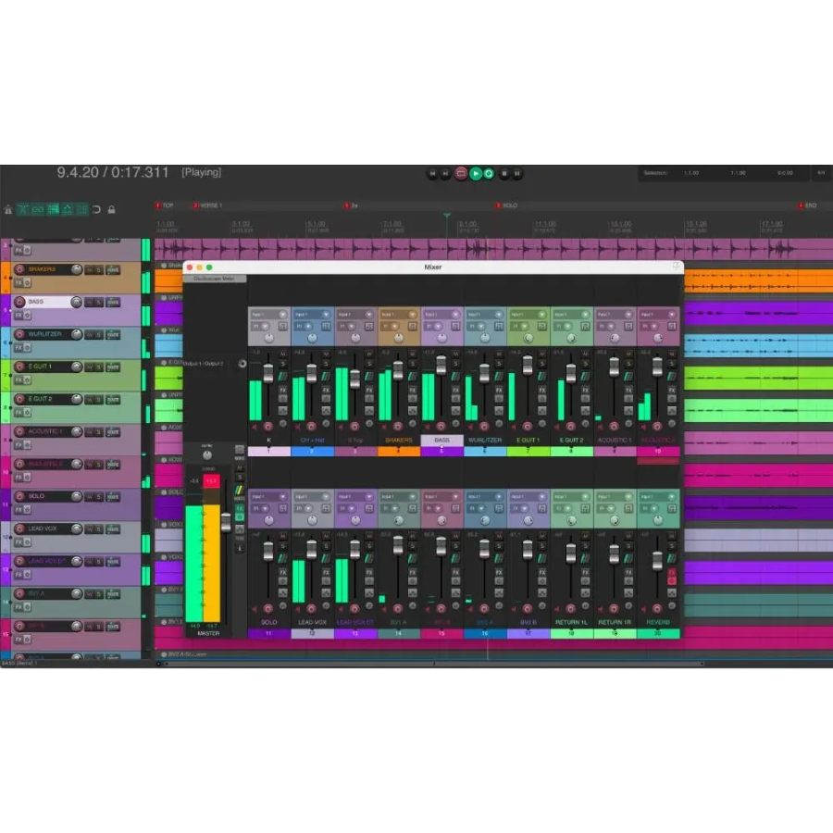Screen dimensions: 833x833
Task: Click the red FX button on REVERB strip
Action: [672, 572]
